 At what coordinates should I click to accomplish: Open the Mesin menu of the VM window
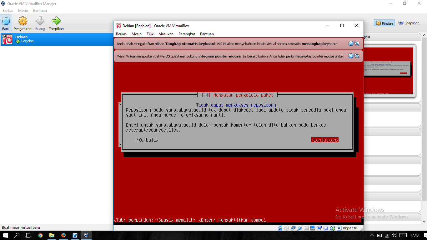137,34
